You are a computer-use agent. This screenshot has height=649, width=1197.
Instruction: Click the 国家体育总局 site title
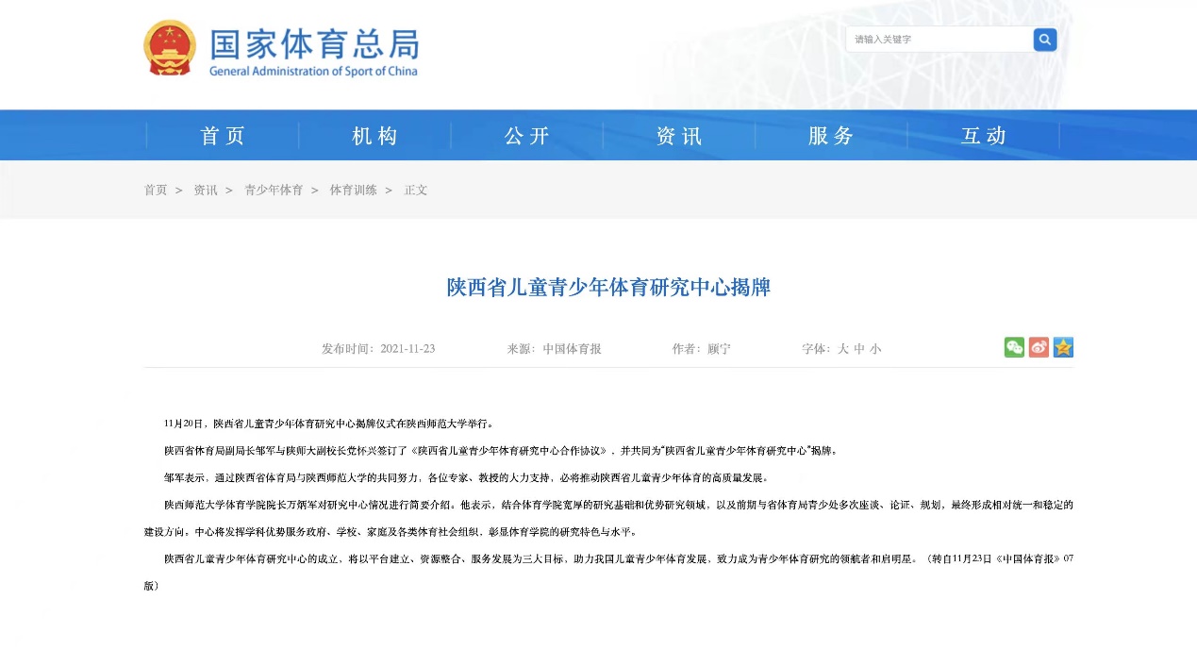pyautogui.click(x=313, y=43)
